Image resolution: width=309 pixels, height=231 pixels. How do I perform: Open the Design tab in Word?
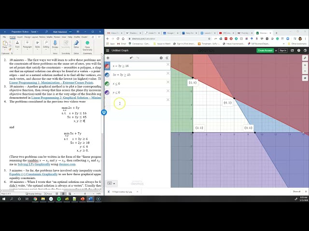28,37
